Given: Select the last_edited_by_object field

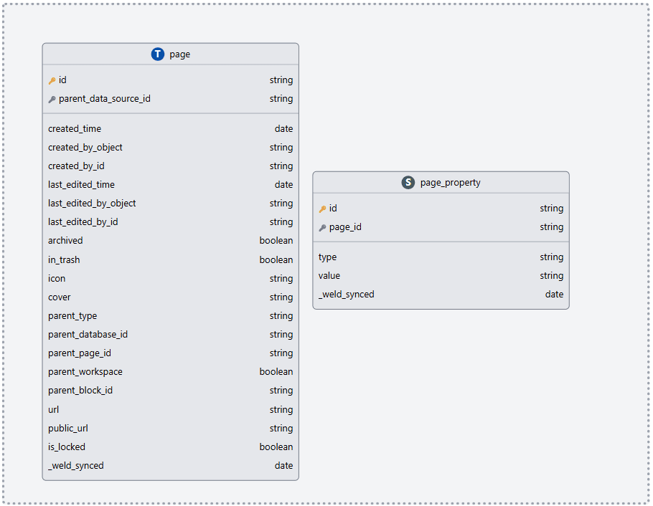Looking at the screenshot, I should click(92, 204).
